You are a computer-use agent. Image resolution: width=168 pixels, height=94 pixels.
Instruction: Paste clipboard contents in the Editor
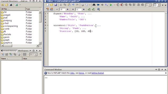point(69,5)
